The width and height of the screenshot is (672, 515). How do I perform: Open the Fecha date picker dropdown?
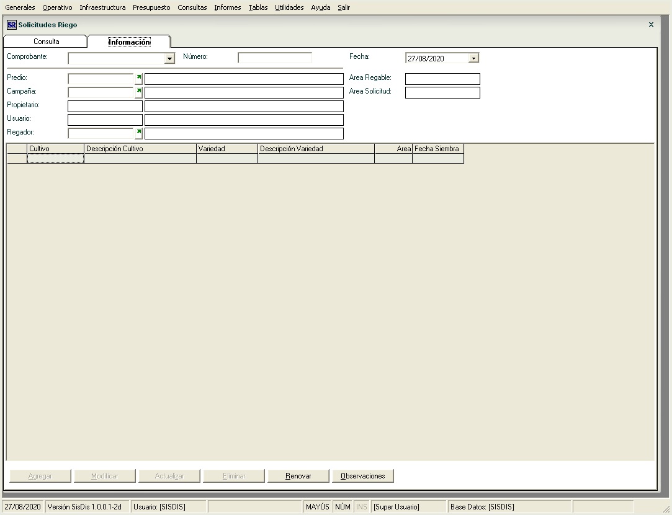pyautogui.click(x=473, y=58)
